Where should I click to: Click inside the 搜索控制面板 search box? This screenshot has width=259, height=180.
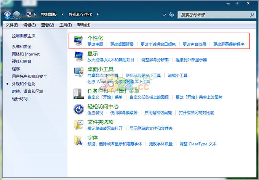tap(213, 15)
